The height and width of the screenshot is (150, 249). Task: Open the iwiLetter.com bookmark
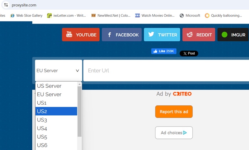pos(67,16)
